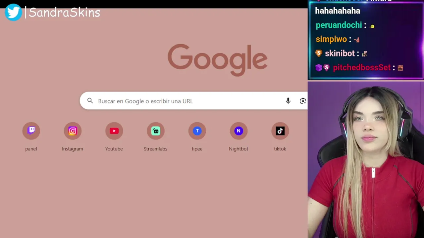Click the 'panel' shortcut label
The height and width of the screenshot is (238, 424).
tap(31, 149)
